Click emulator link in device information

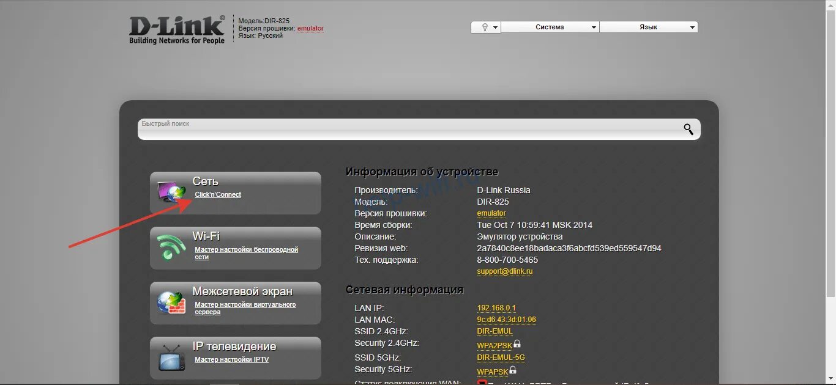click(491, 213)
